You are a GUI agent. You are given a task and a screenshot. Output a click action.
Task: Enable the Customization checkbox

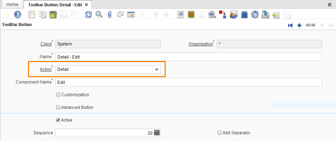pyautogui.click(x=58, y=95)
